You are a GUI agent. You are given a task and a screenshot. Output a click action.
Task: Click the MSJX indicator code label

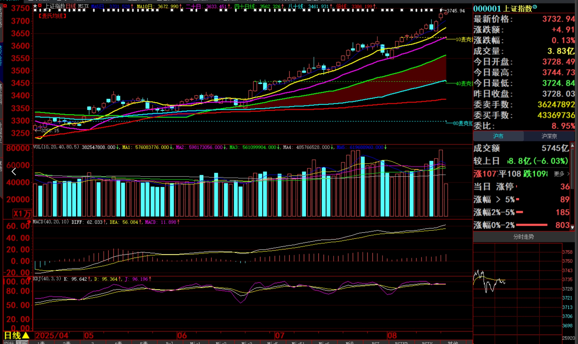pyautogui.click(x=83, y=6)
